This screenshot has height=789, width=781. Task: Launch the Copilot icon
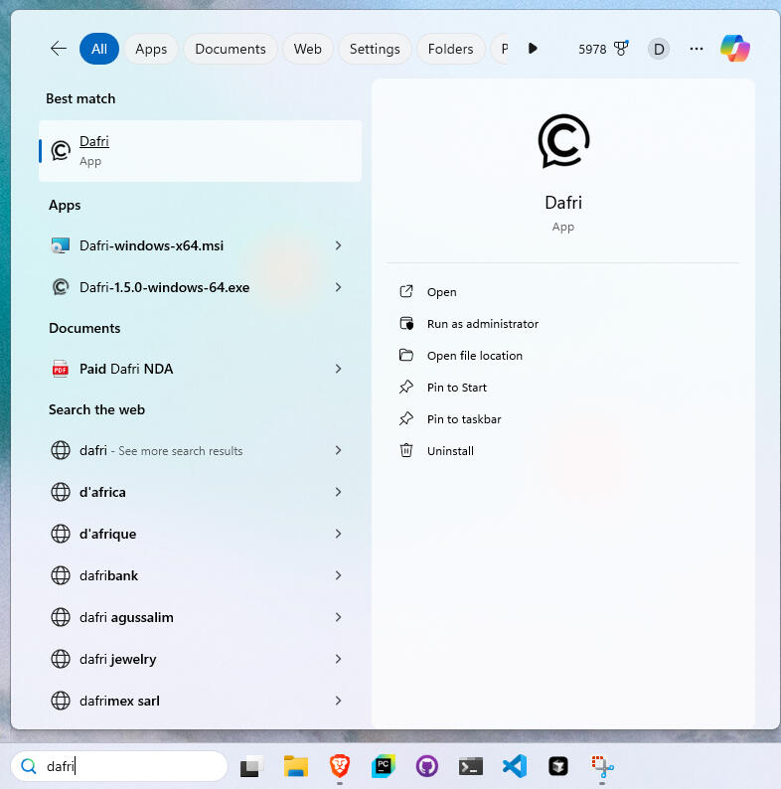[x=734, y=49]
